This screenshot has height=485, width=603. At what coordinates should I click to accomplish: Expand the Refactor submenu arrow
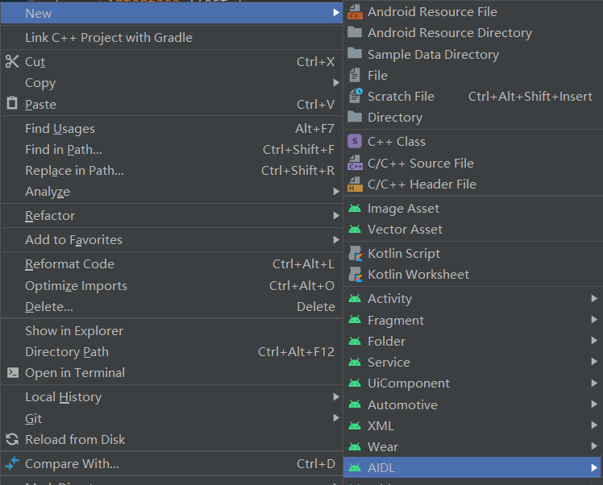point(336,216)
